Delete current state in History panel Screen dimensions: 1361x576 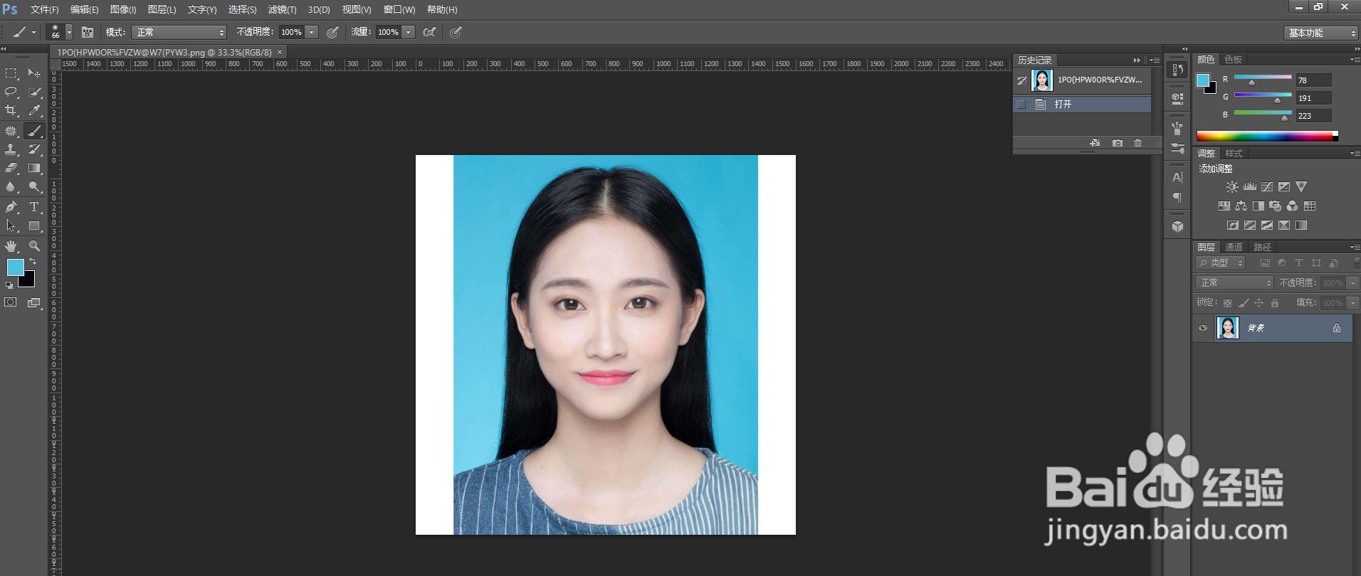pyautogui.click(x=1137, y=143)
